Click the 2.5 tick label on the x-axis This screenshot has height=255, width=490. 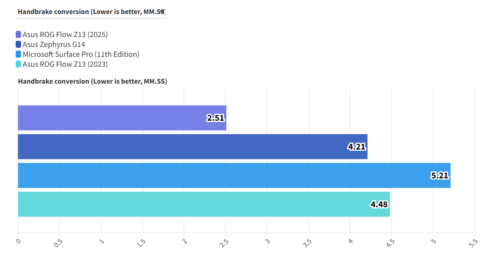[224, 243]
